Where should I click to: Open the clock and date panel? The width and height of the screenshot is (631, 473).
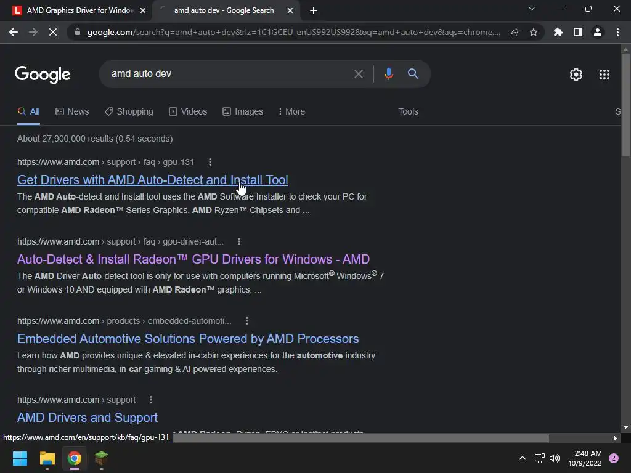(585, 458)
